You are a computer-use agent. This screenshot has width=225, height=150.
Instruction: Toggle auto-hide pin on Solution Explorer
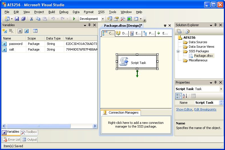coord(215,25)
